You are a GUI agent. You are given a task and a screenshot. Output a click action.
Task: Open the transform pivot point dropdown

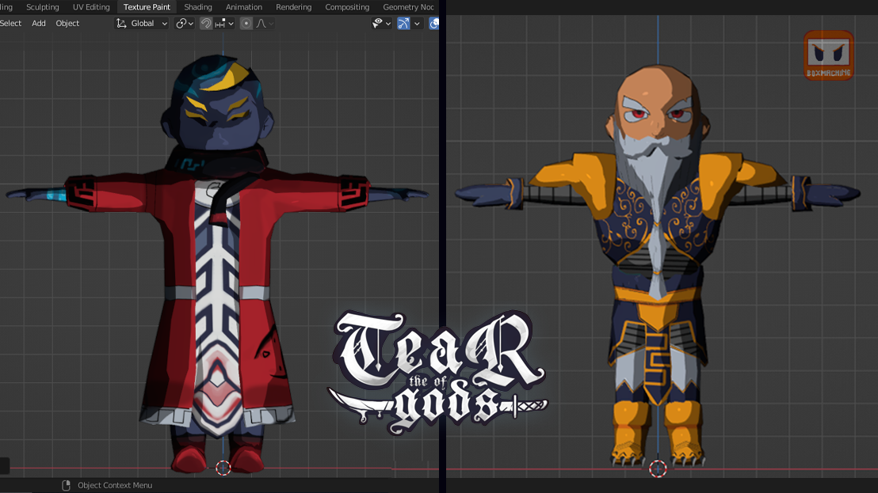click(184, 24)
